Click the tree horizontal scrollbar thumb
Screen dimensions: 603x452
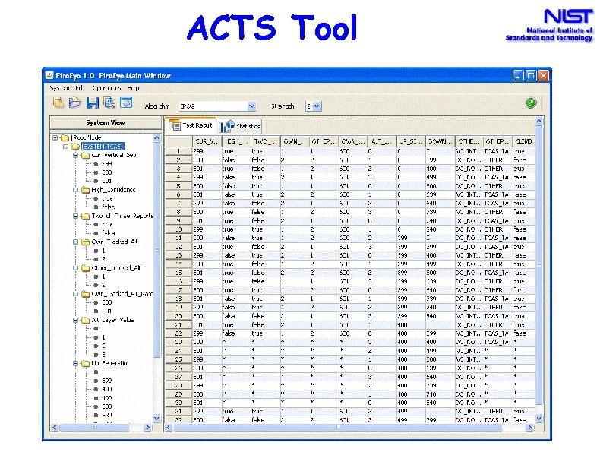tap(94, 428)
